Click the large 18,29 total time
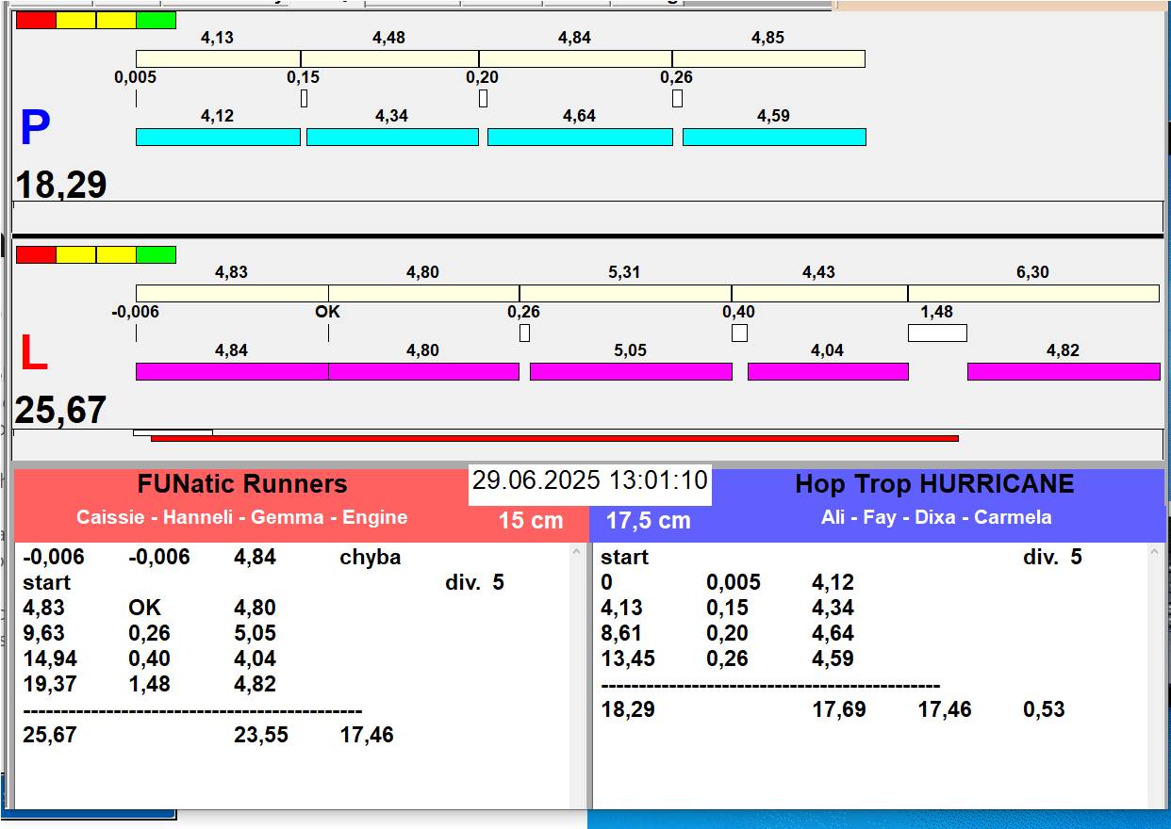 click(x=61, y=185)
